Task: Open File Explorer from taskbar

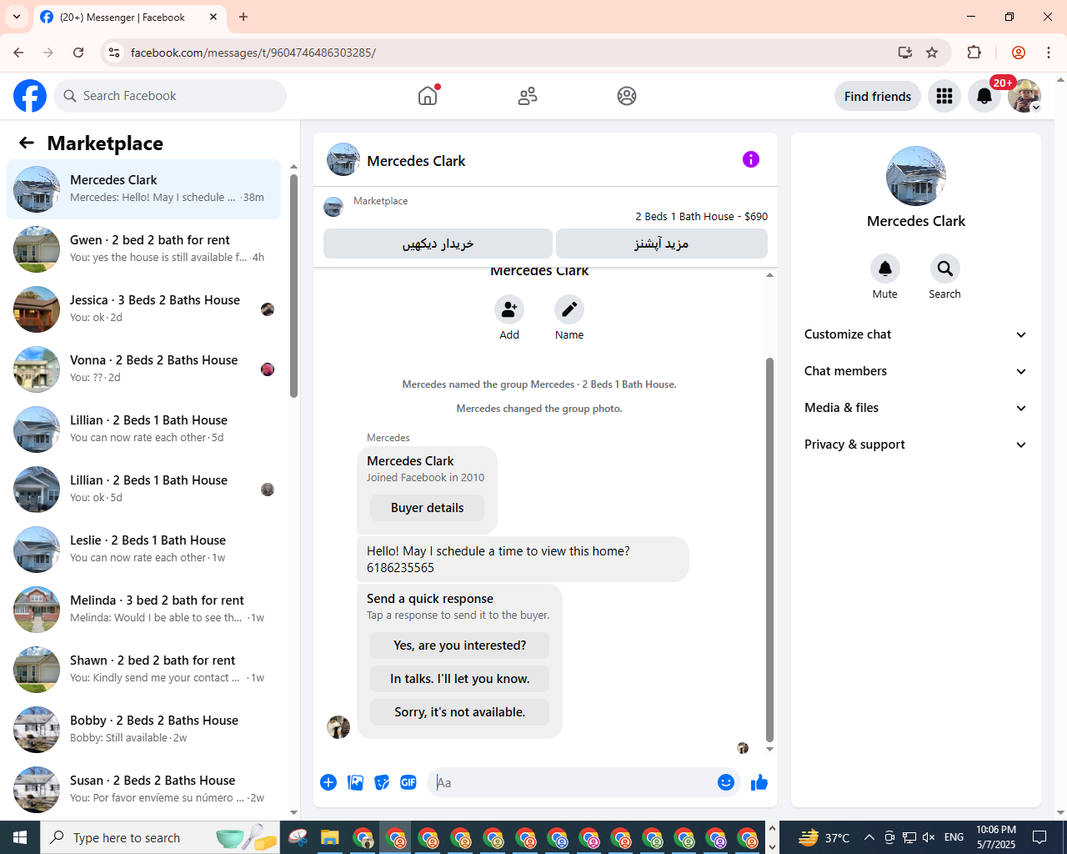Action: [330, 837]
